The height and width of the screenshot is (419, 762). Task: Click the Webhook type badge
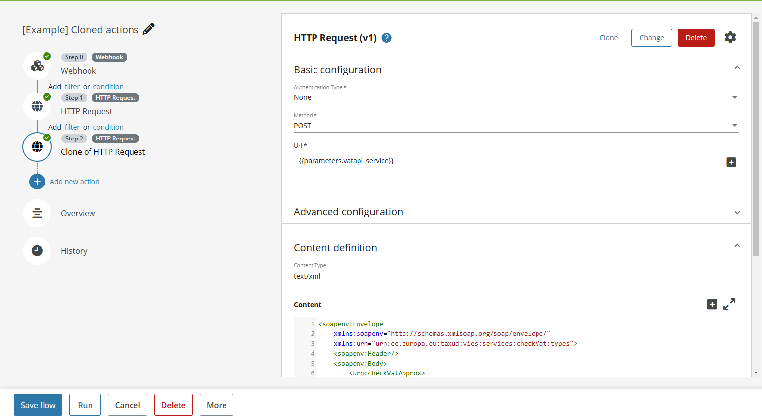pyautogui.click(x=109, y=57)
